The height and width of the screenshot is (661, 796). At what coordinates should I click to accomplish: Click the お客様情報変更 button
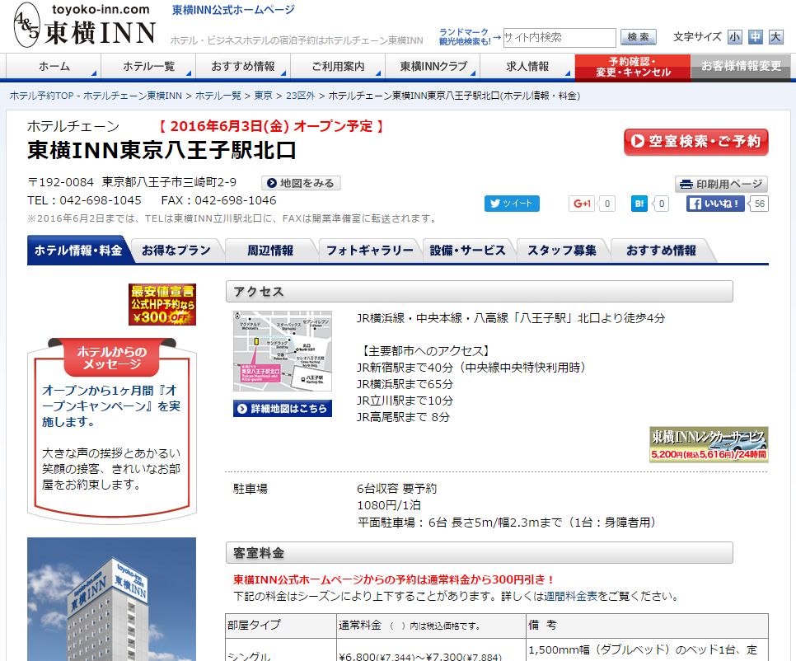(741, 67)
